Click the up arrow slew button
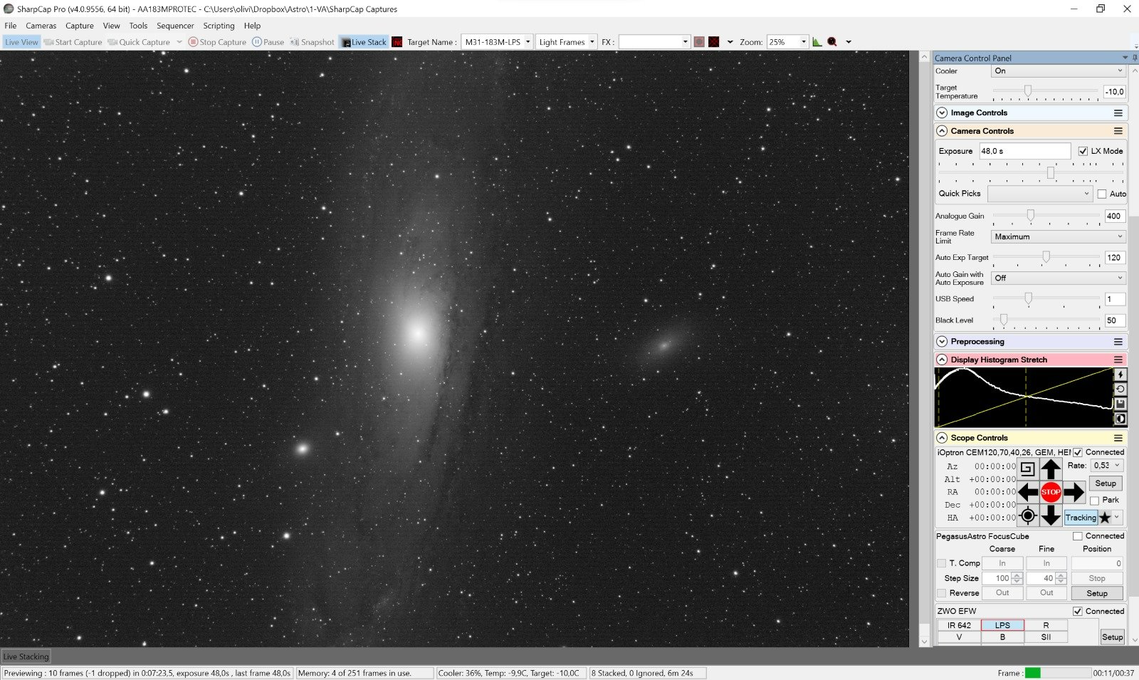 pyautogui.click(x=1051, y=469)
